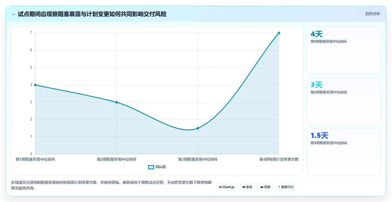
Task: Open the 4天 metric card
Action: click(x=344, y=50)
